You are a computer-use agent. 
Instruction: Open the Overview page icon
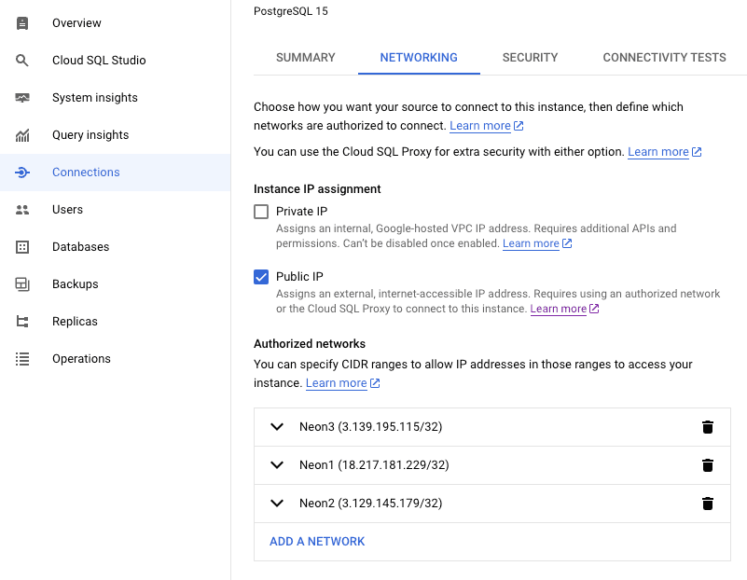(x=23, y=22)
